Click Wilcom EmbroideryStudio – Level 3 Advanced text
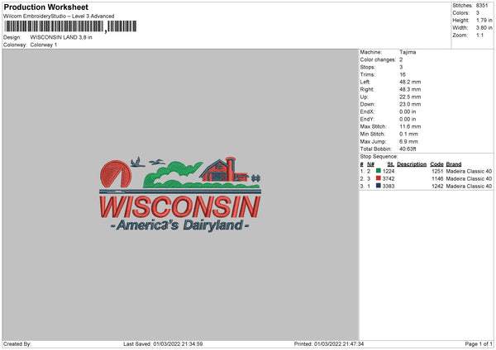Viewport: 496px width, 350px height. (59, 17)
